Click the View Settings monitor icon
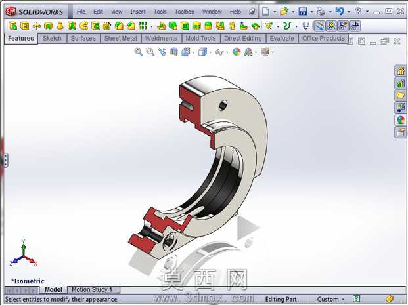408x305 pixels. click(x=265, y=52)
